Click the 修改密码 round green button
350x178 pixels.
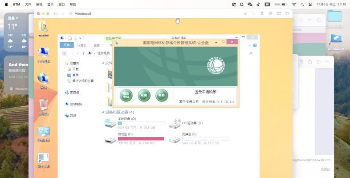tap(126, 96)
